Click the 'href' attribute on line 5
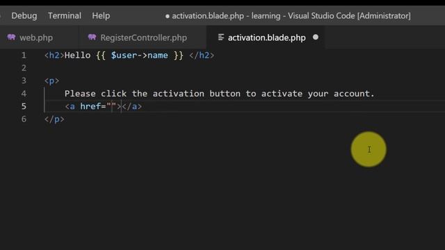 pyautogui.click(x=90, y=106)
